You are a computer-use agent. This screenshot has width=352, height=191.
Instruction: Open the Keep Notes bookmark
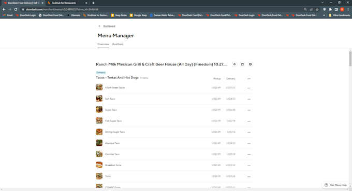(119, 15)
